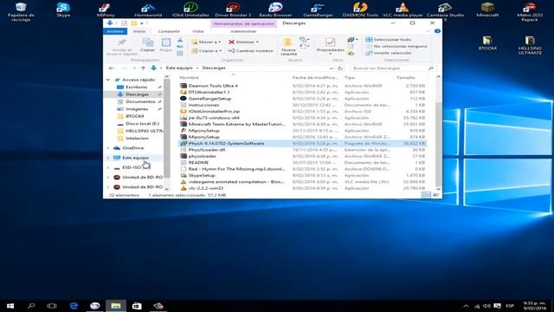Click Invertir selección

tap(389, 53)
